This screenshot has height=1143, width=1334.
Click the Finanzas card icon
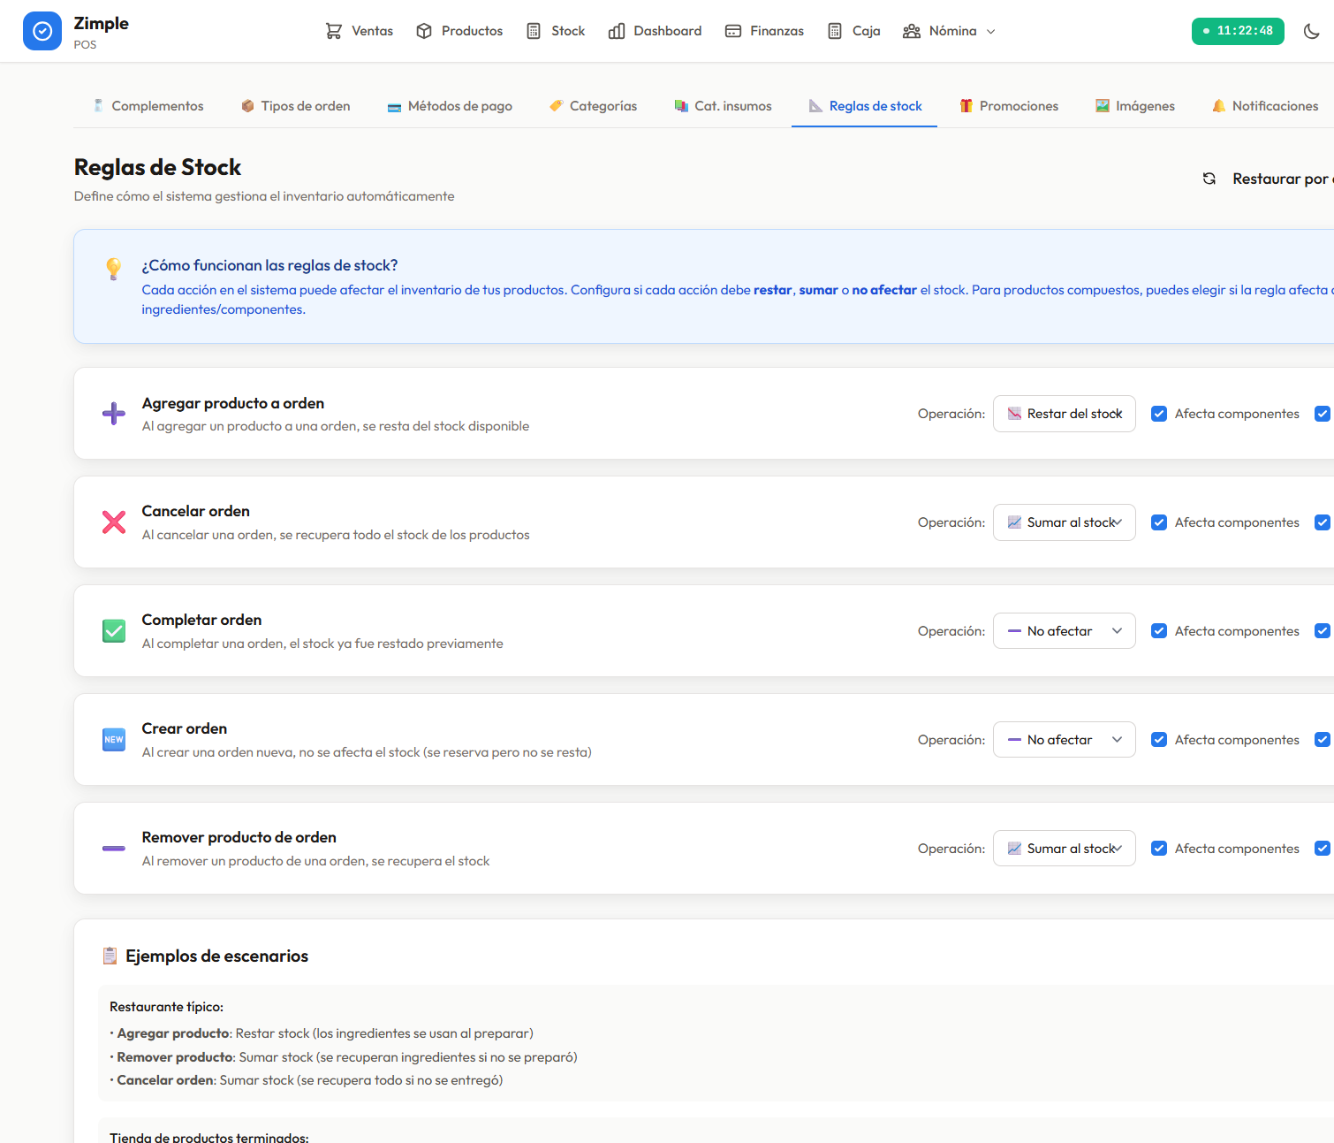733,31
